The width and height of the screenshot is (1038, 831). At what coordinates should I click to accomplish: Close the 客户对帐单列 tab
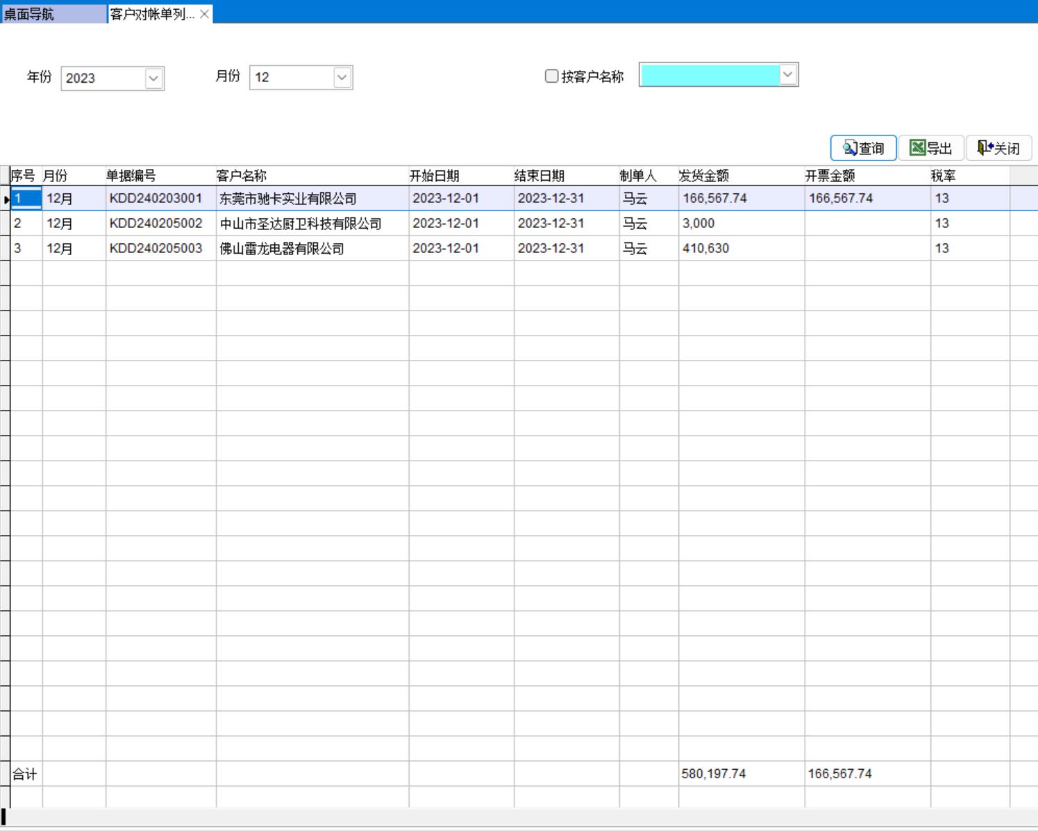pos(205,14)
